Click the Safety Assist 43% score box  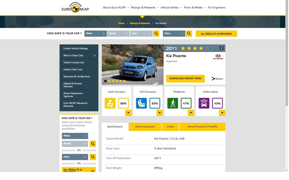[217, 103]
